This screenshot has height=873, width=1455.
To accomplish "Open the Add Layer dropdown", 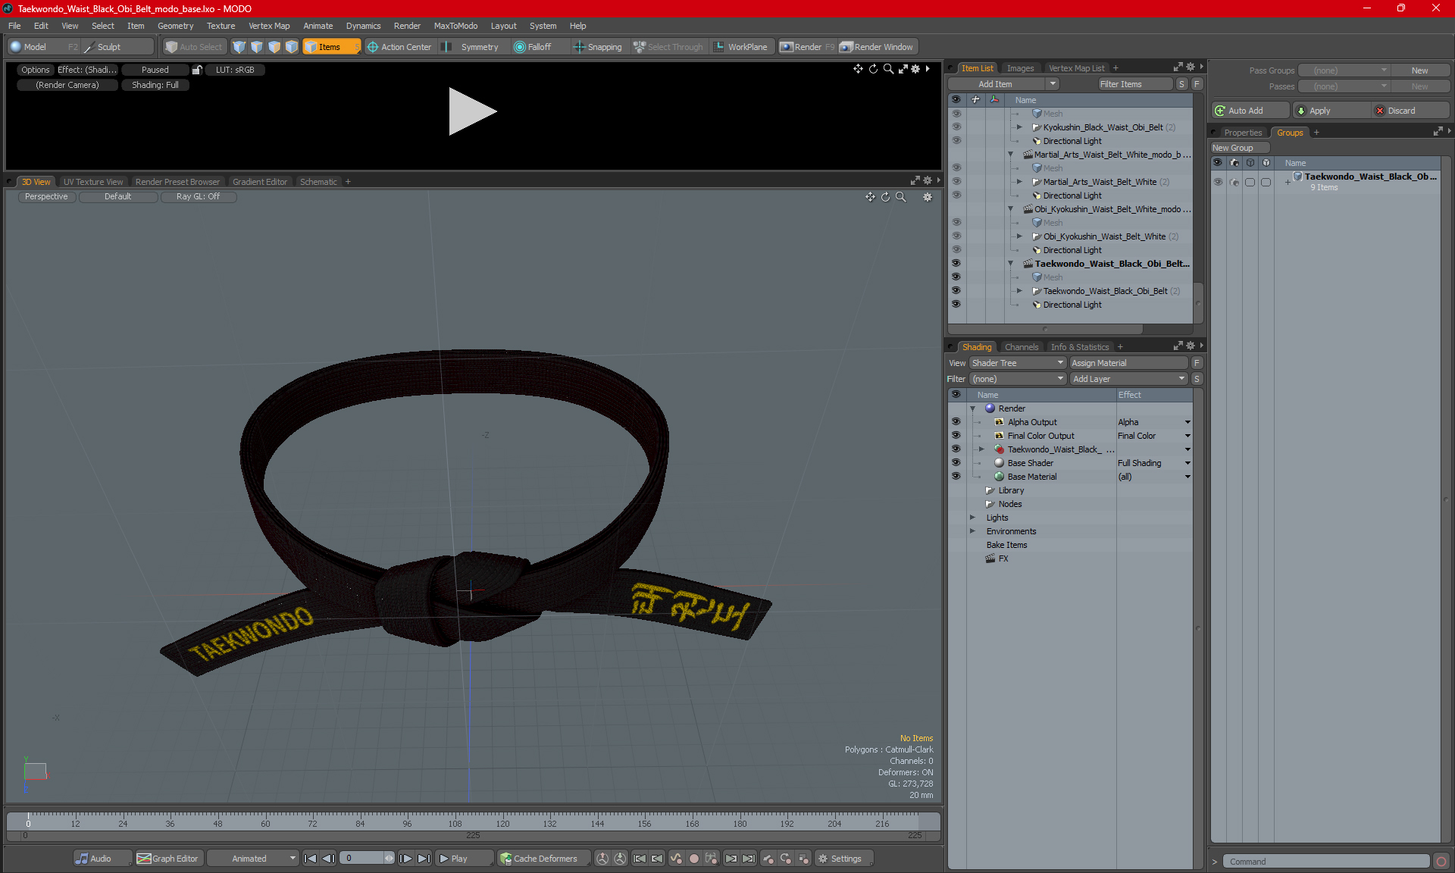I will pyautogui.click(x=1128, y=379).
